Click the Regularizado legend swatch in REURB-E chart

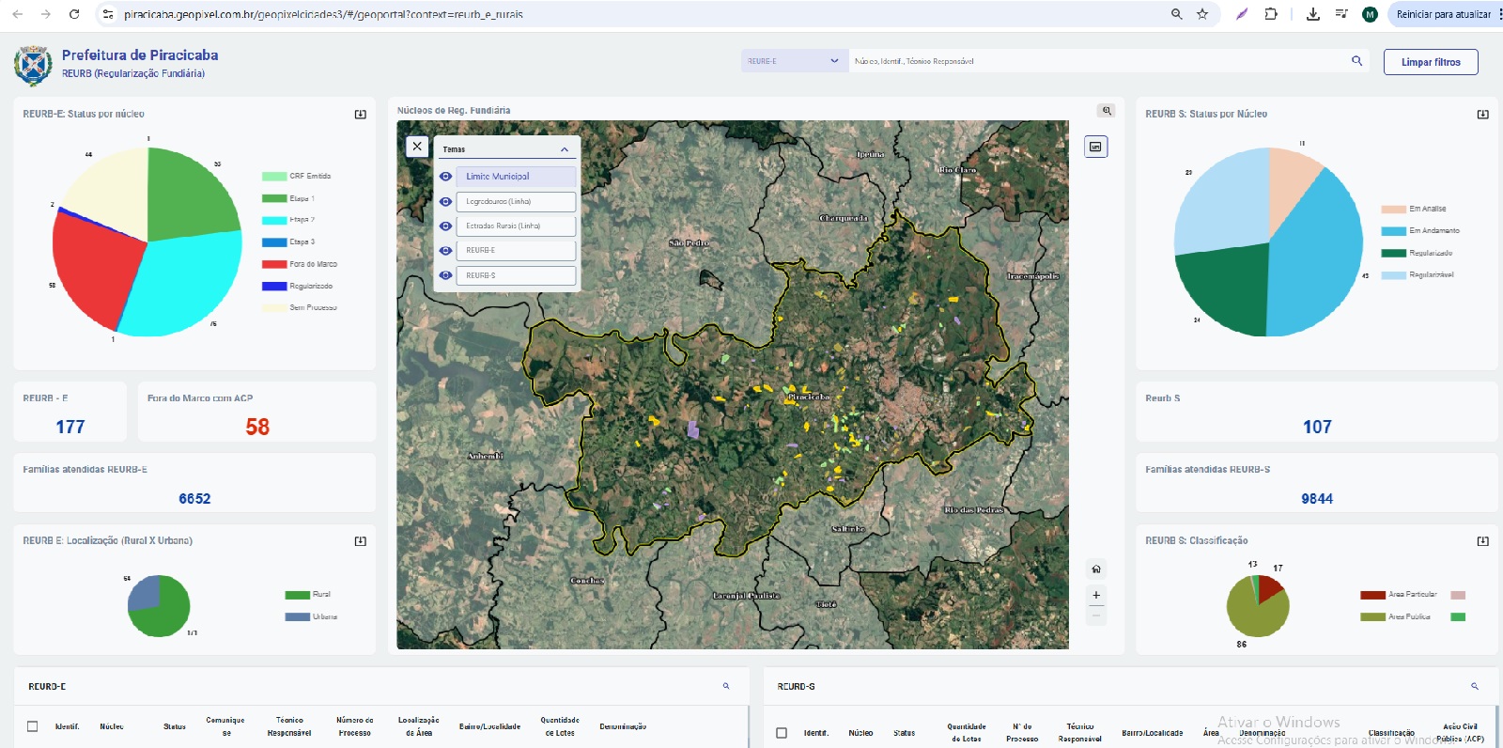(x=274, y=286)
